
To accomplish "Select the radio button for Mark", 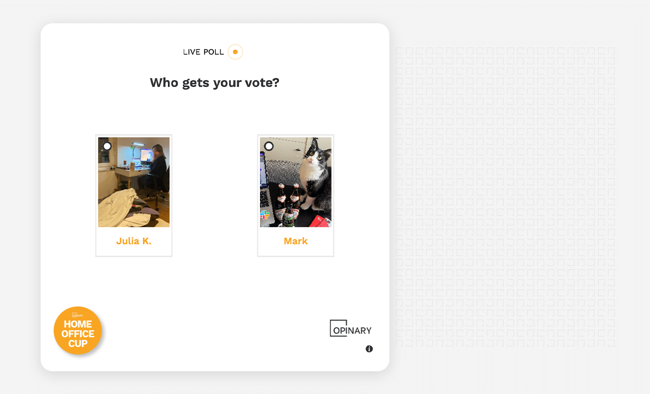I will [x=269, y=146].
